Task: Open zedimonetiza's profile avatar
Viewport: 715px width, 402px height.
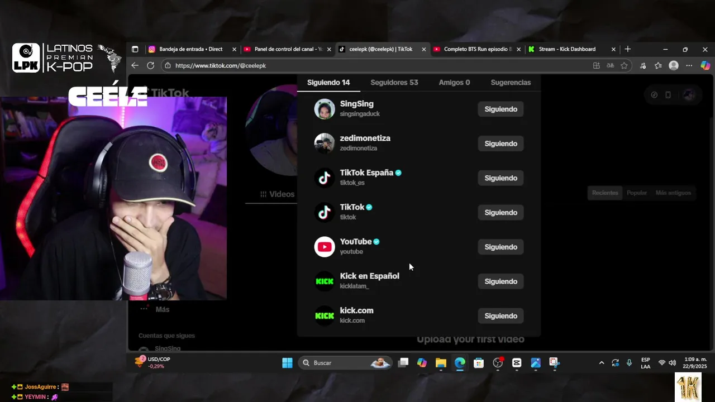Action: (325, 143)
